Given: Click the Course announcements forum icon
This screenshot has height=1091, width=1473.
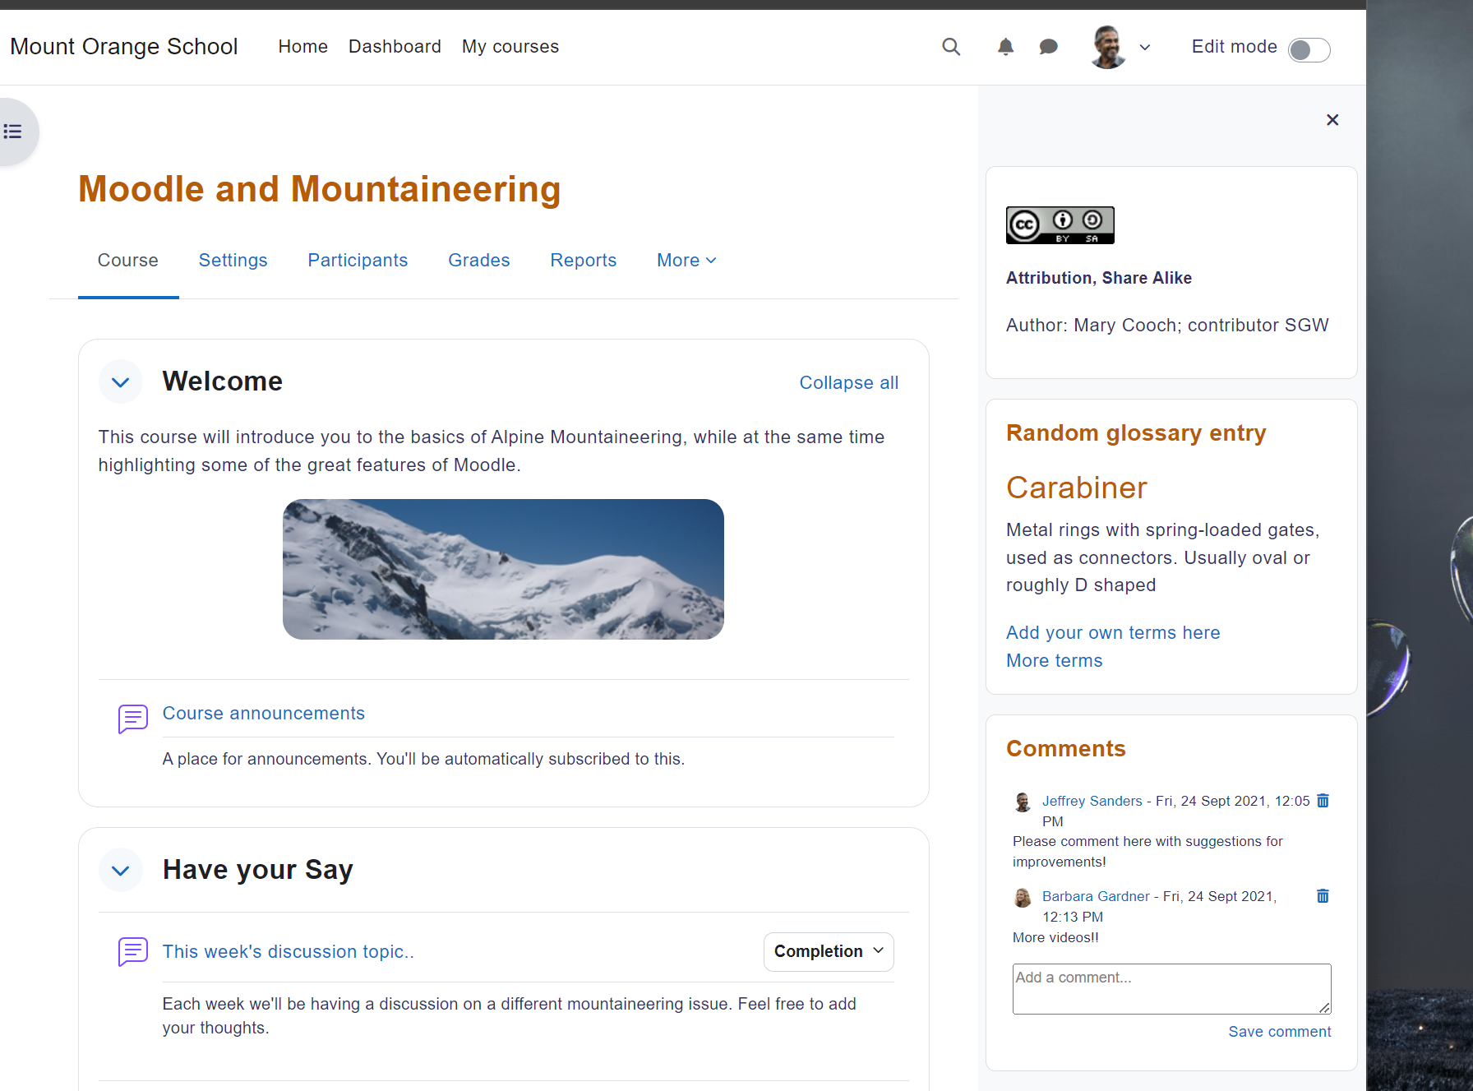Looking at the screenshot, I should point(133,719).
